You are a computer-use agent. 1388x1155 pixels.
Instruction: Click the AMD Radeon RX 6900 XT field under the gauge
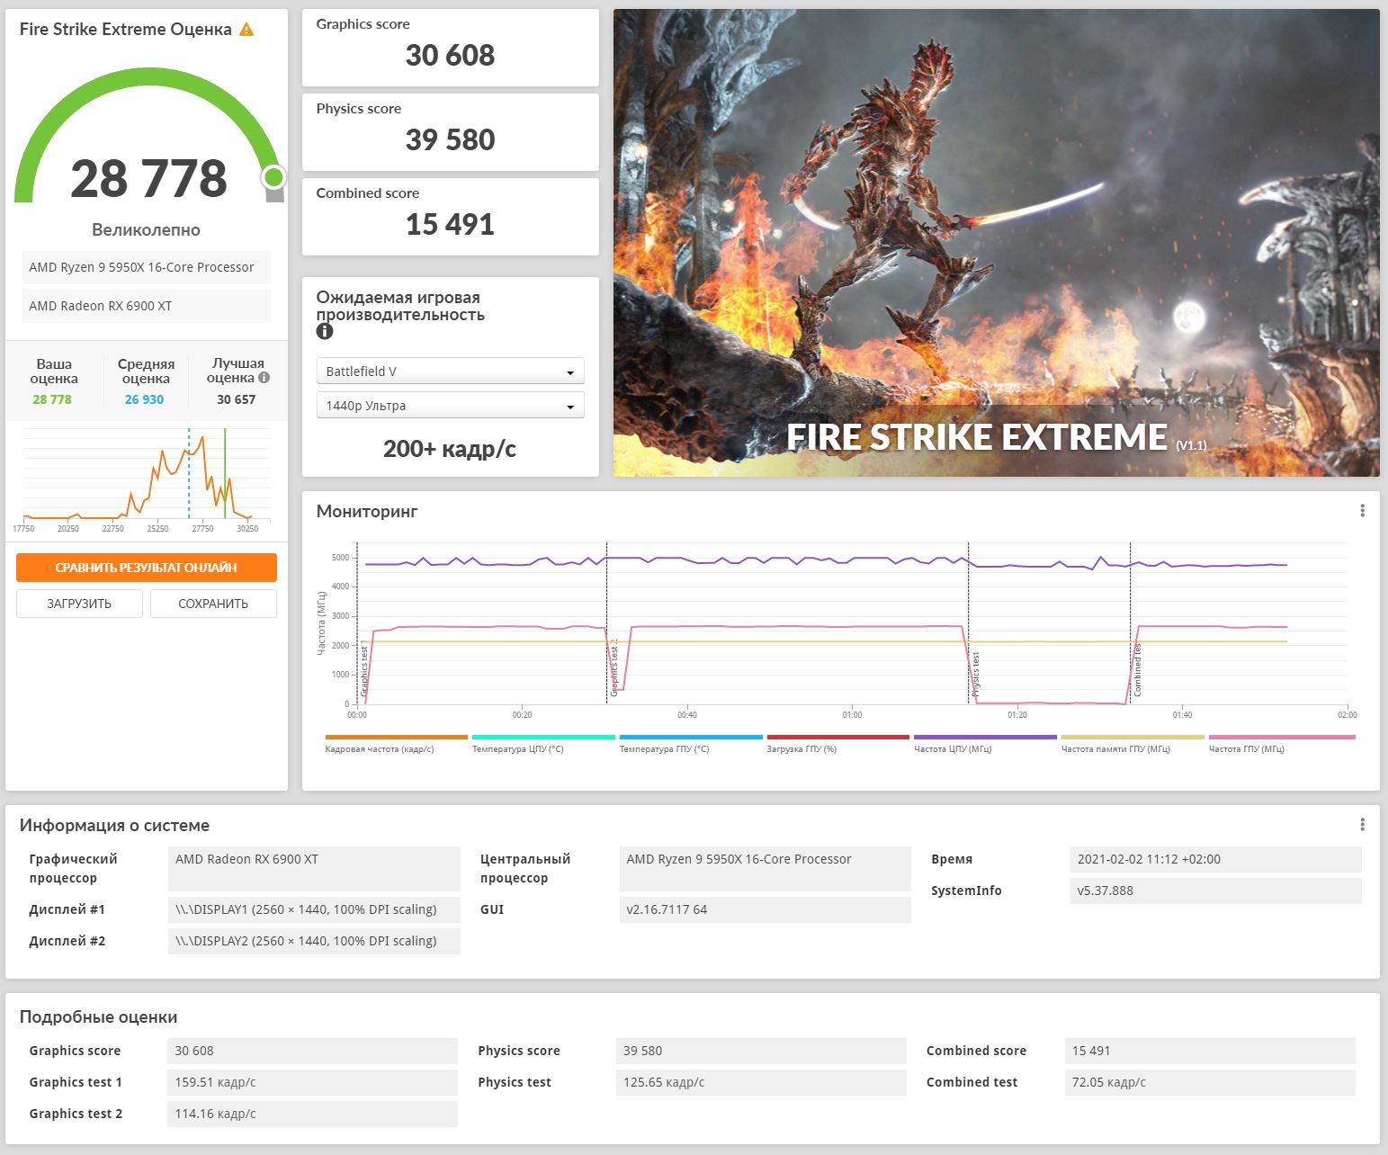point(146,306)
